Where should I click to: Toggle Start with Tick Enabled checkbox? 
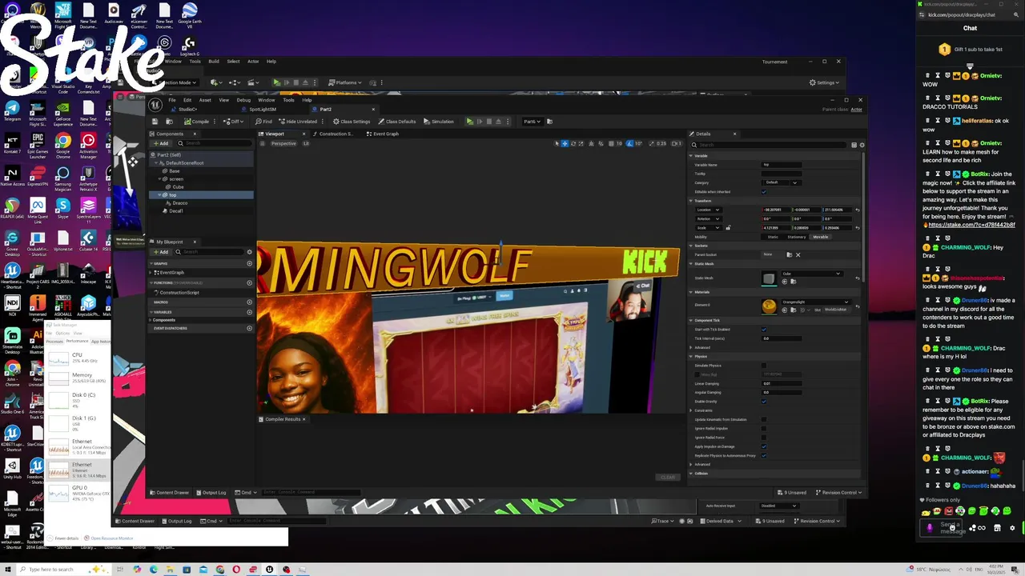point(764,330)
